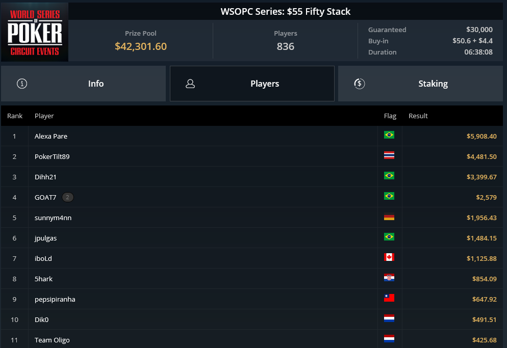This screenshot has width=507, height=348.
Task: Select player Dihh21 in the list
Action: point(45,177)
